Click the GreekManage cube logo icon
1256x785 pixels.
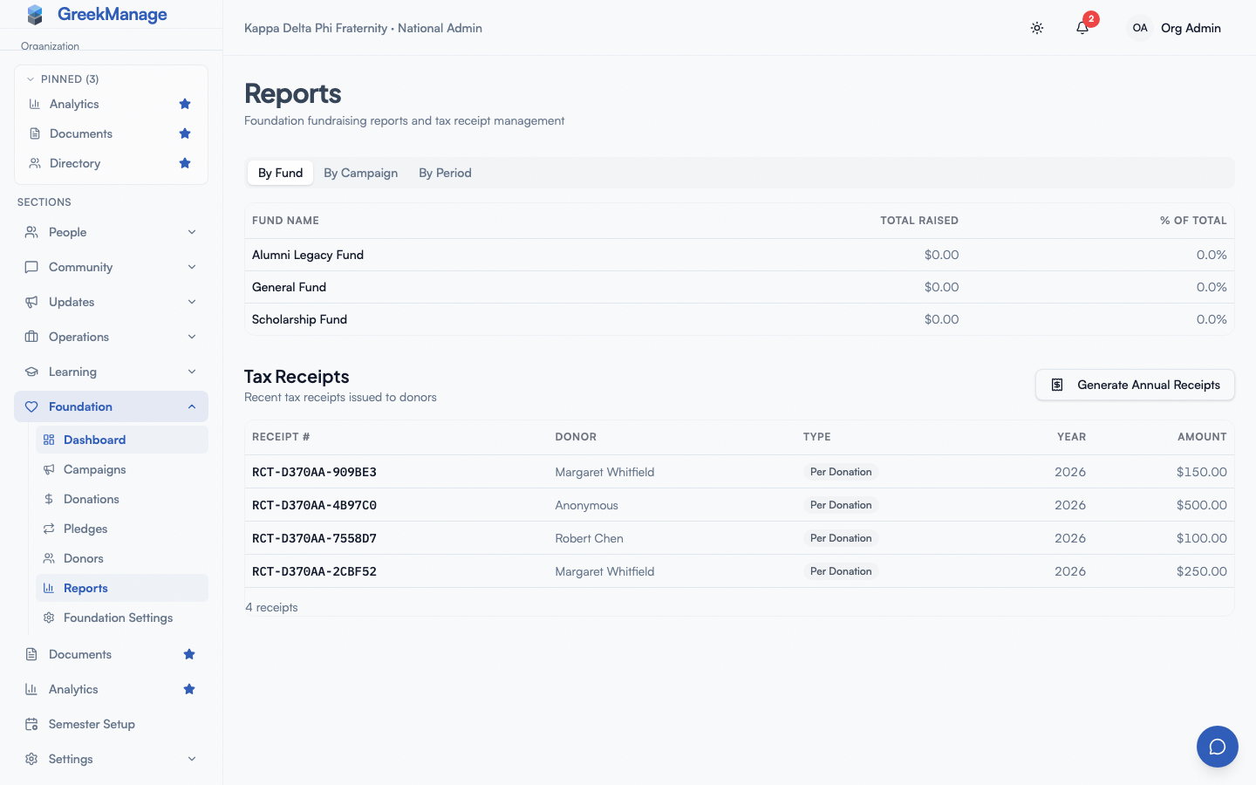click(x=35, y=14)
